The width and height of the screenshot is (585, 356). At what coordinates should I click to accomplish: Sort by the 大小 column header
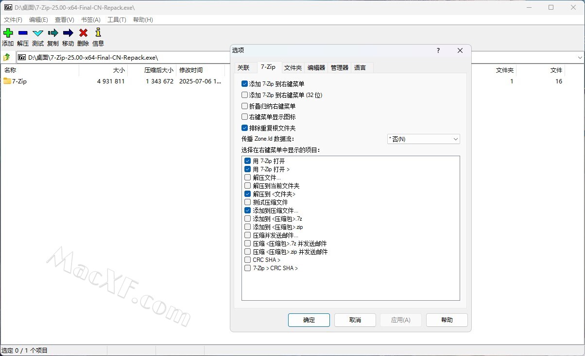point(103,70)
